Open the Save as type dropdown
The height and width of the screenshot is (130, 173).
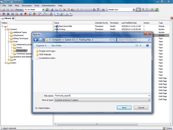point(149,100)
